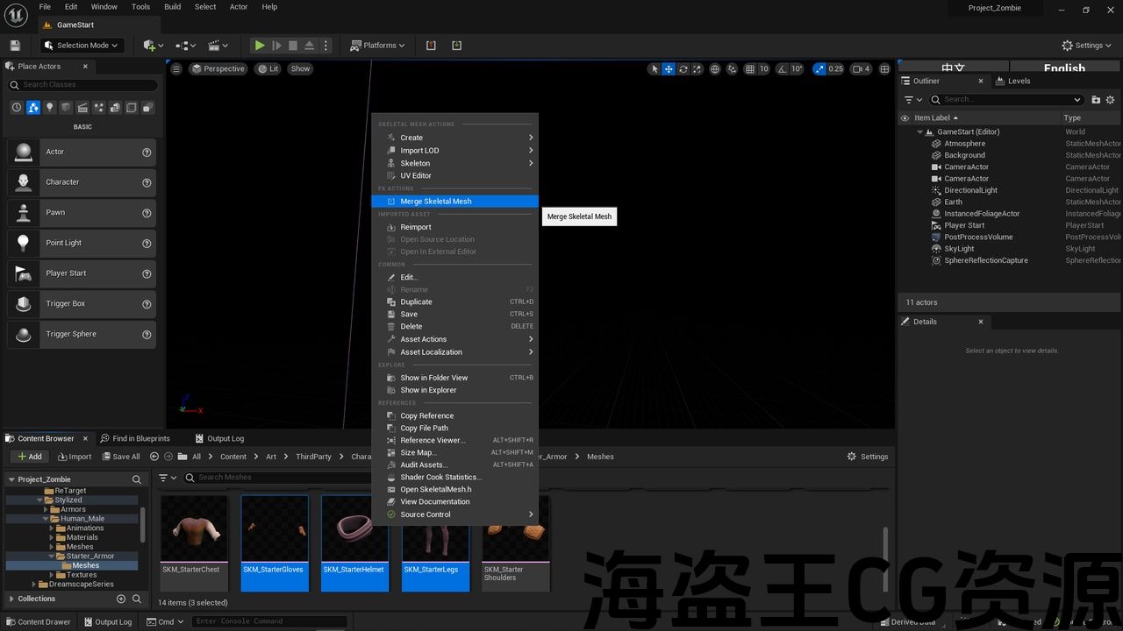The height and width of the screenshot is (631, 1123).
Task: Click the Eject button in play controls
Action: tap(310, 46)
